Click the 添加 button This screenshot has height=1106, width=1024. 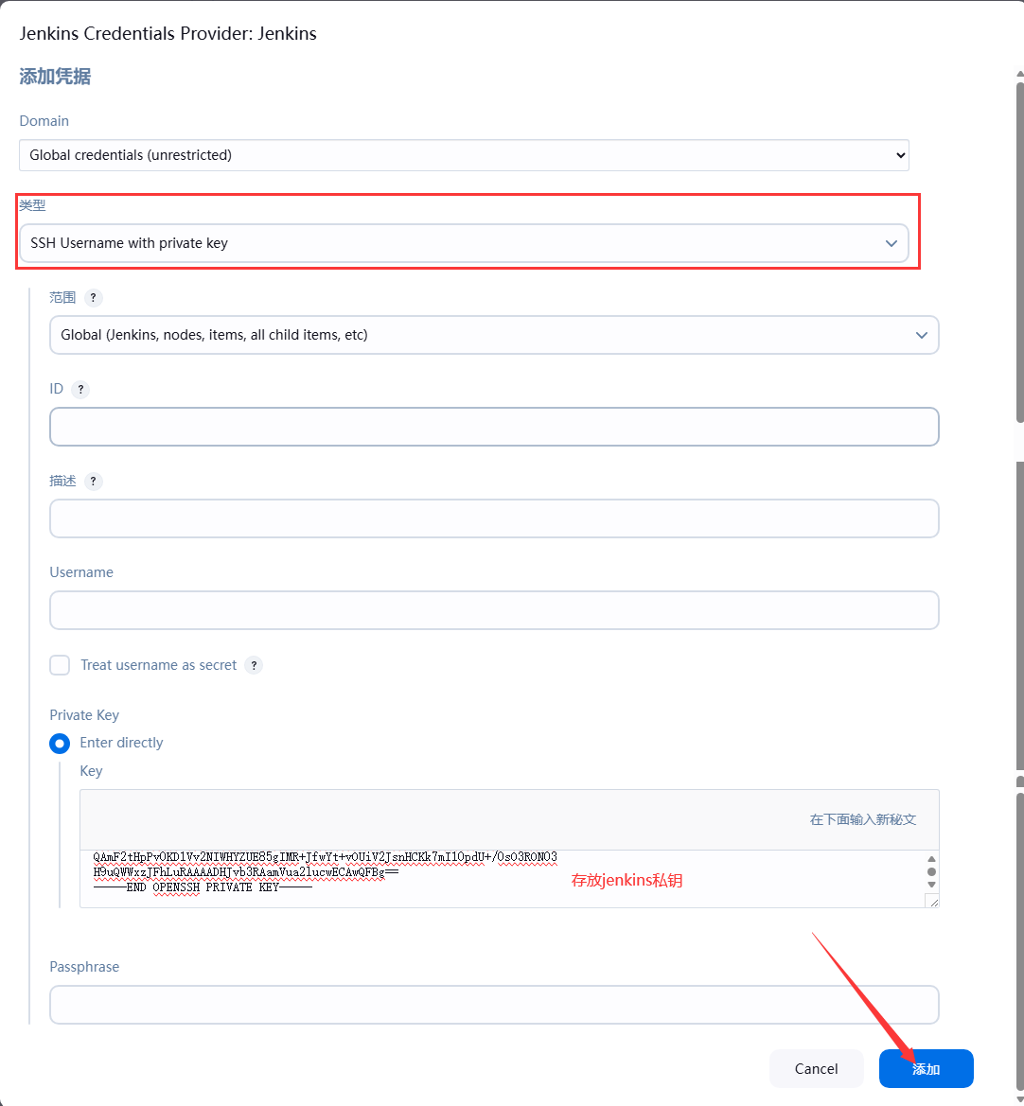926,1068
